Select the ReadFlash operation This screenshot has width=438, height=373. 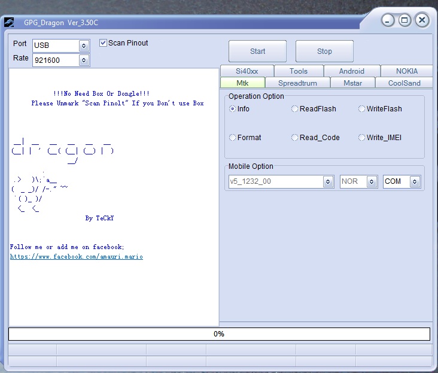(295, 109)
